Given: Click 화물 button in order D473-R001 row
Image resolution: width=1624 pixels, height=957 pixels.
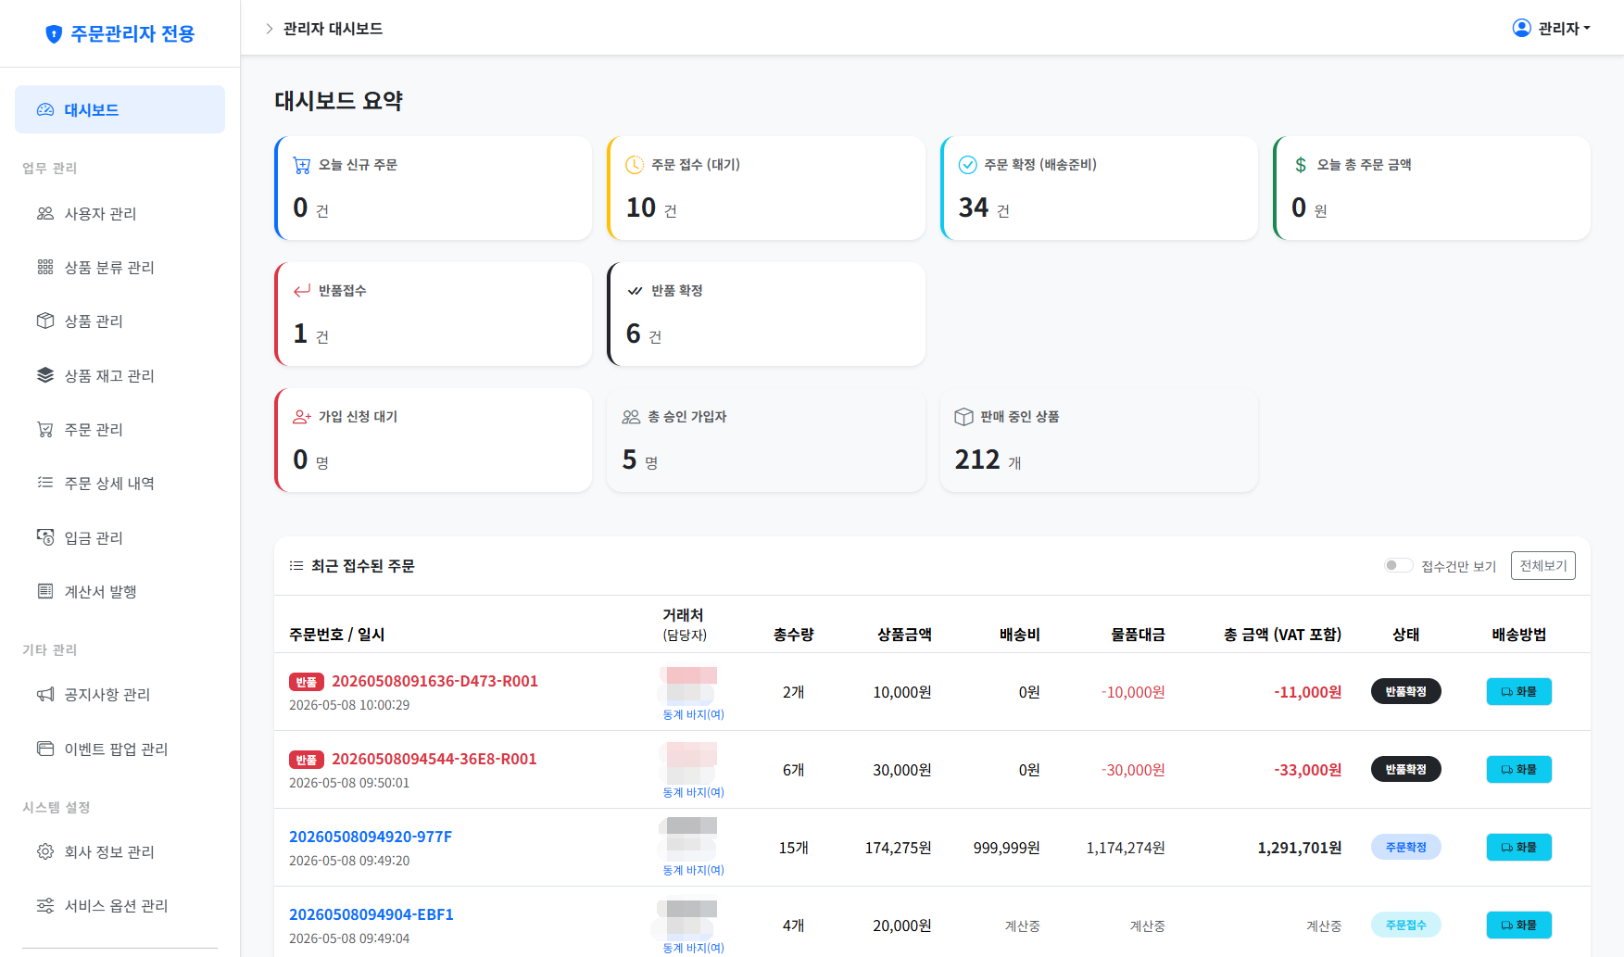Looking at the screenshot, I should [1518, 691].
